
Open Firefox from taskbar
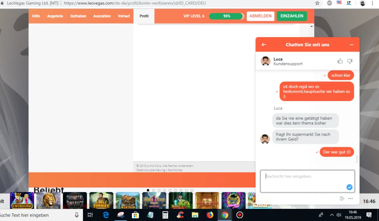pyautogui.click(x=210, y=215)
